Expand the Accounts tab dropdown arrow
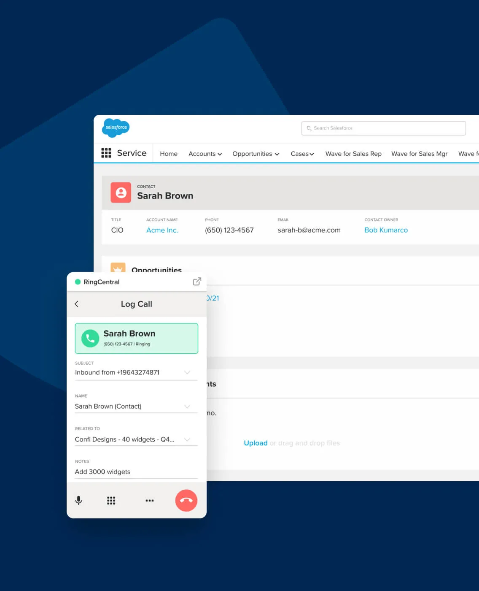The width and height of the screenshot is (479, 591). [220, 155]
